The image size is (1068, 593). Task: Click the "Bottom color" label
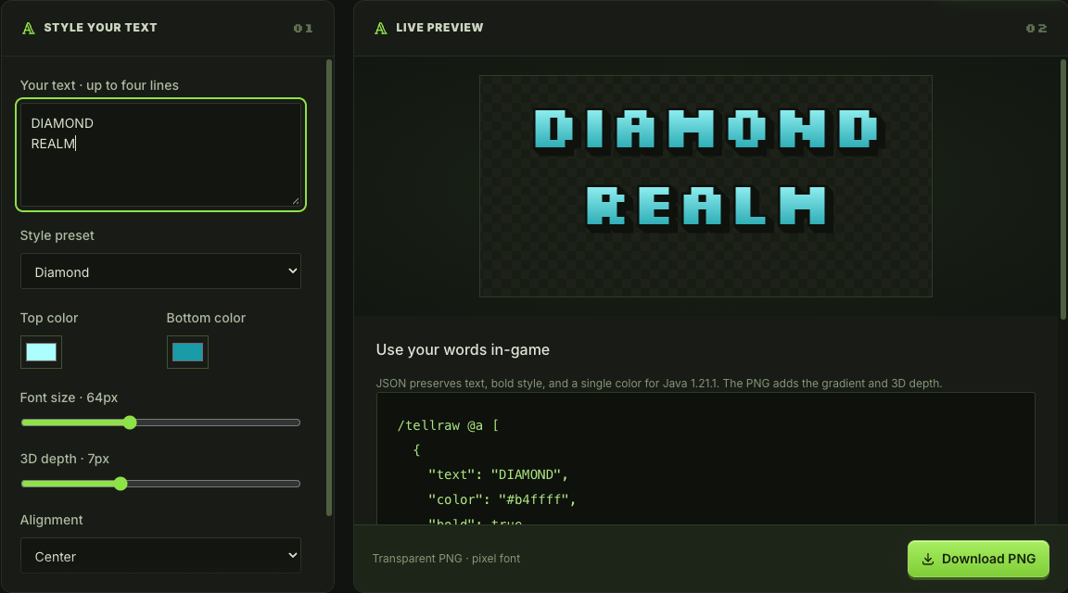coord(206,318)
